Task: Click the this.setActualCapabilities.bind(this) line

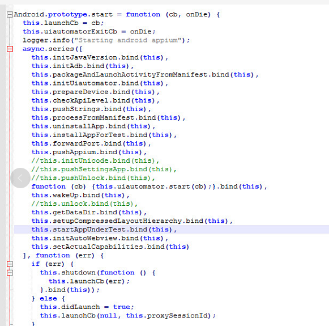Action: [x=110, y=247]
